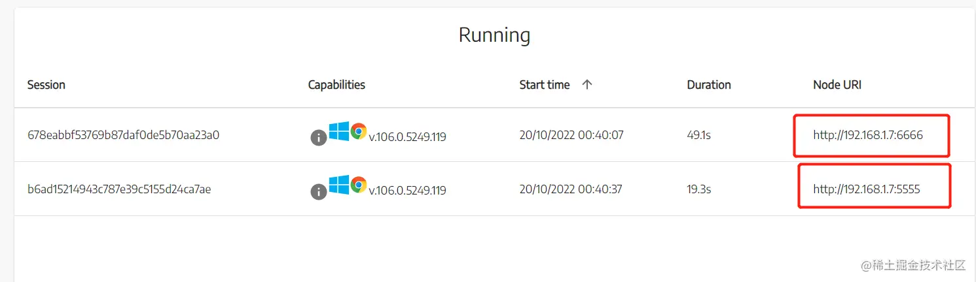Viewport: 976px width, 282px height.
Task: Open node URI http://192.168.1.7:6666
Action: (x=867, y=135)
